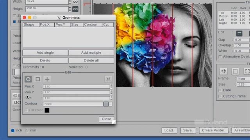
Task: Close the Grommets dialog via Close button
Action: point(106,119)
